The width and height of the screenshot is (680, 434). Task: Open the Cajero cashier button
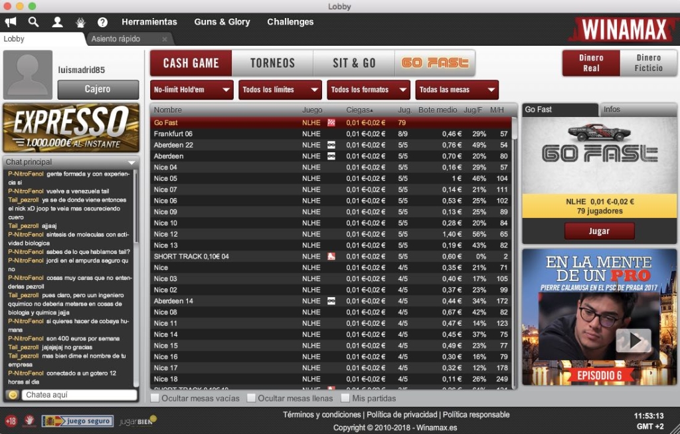tap(98, 89)
